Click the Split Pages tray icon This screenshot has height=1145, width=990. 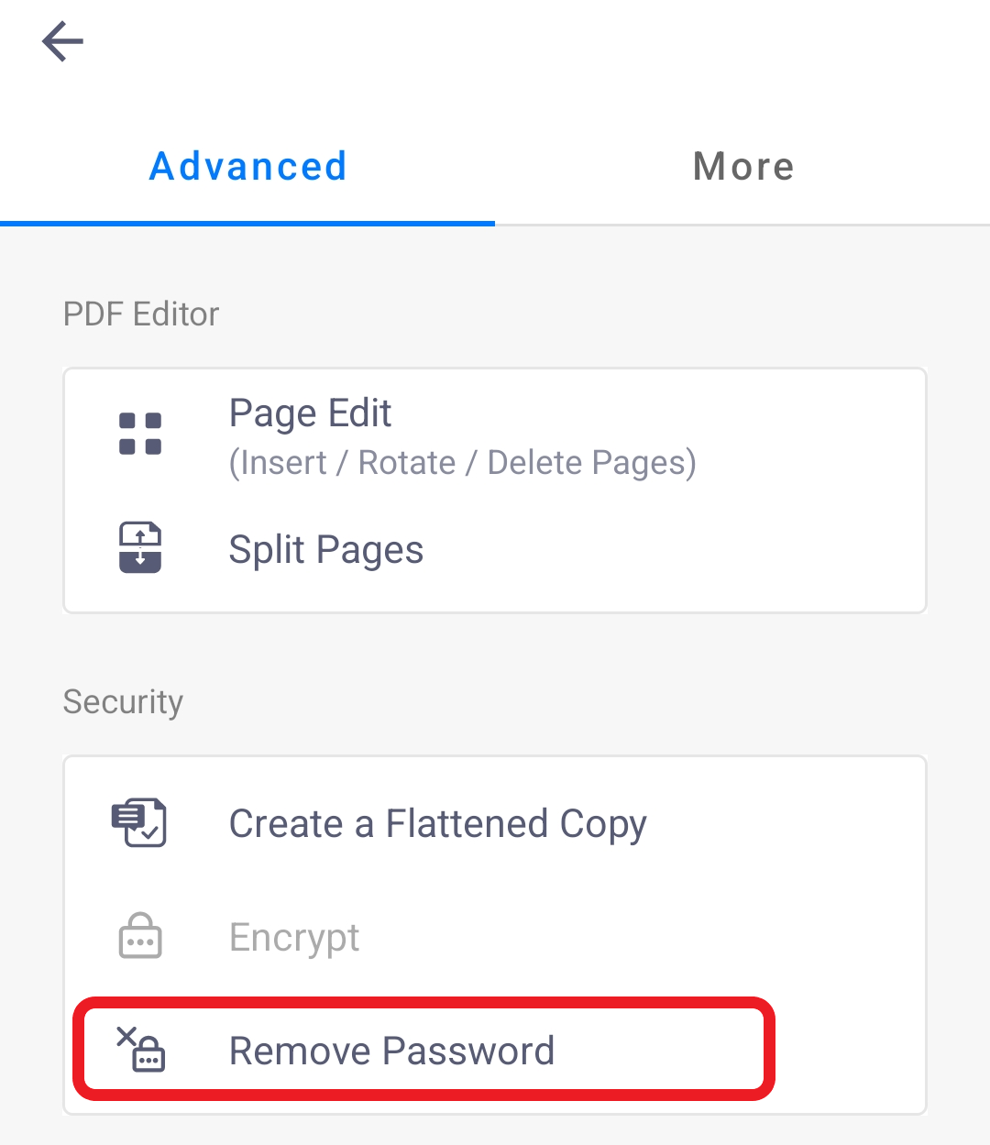[x=139, y=548]
